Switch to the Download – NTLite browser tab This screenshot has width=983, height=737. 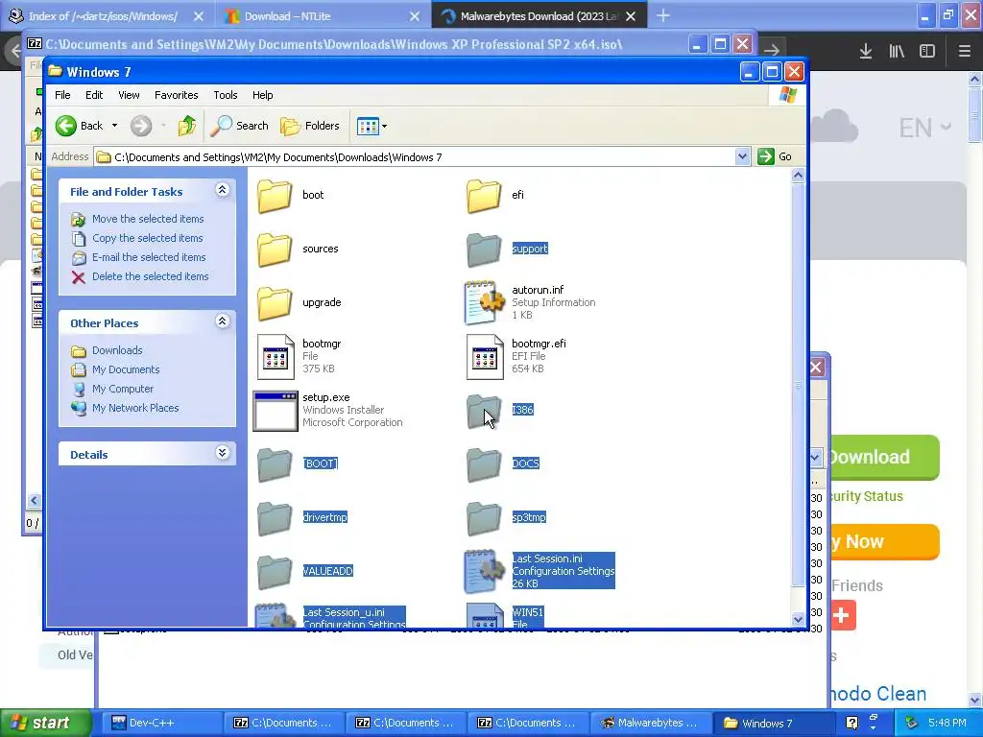pyautogui.click(x=323, y=16)
